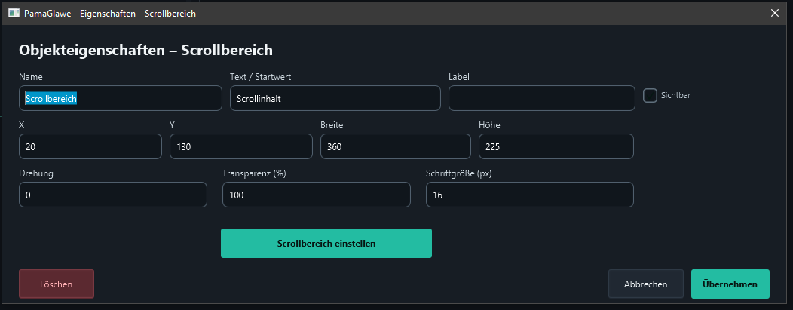Click the Schriftgröße (px) label
Viewport: 793px width, 310px height.
(459, 173)
